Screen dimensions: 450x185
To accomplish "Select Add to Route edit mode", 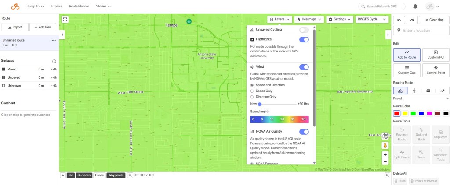I will (406, 55).
